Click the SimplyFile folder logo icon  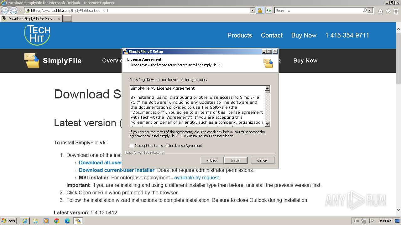32,60
